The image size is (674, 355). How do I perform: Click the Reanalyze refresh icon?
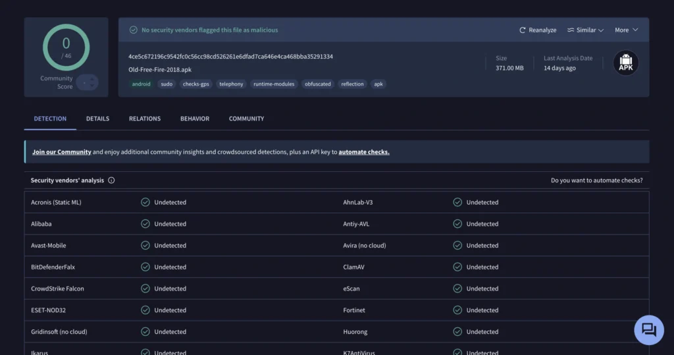(x=522, y=30)
